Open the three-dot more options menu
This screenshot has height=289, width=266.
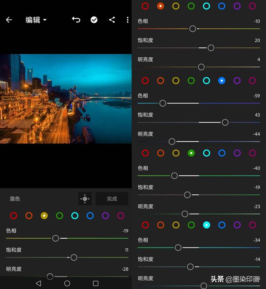coord(128,20)
